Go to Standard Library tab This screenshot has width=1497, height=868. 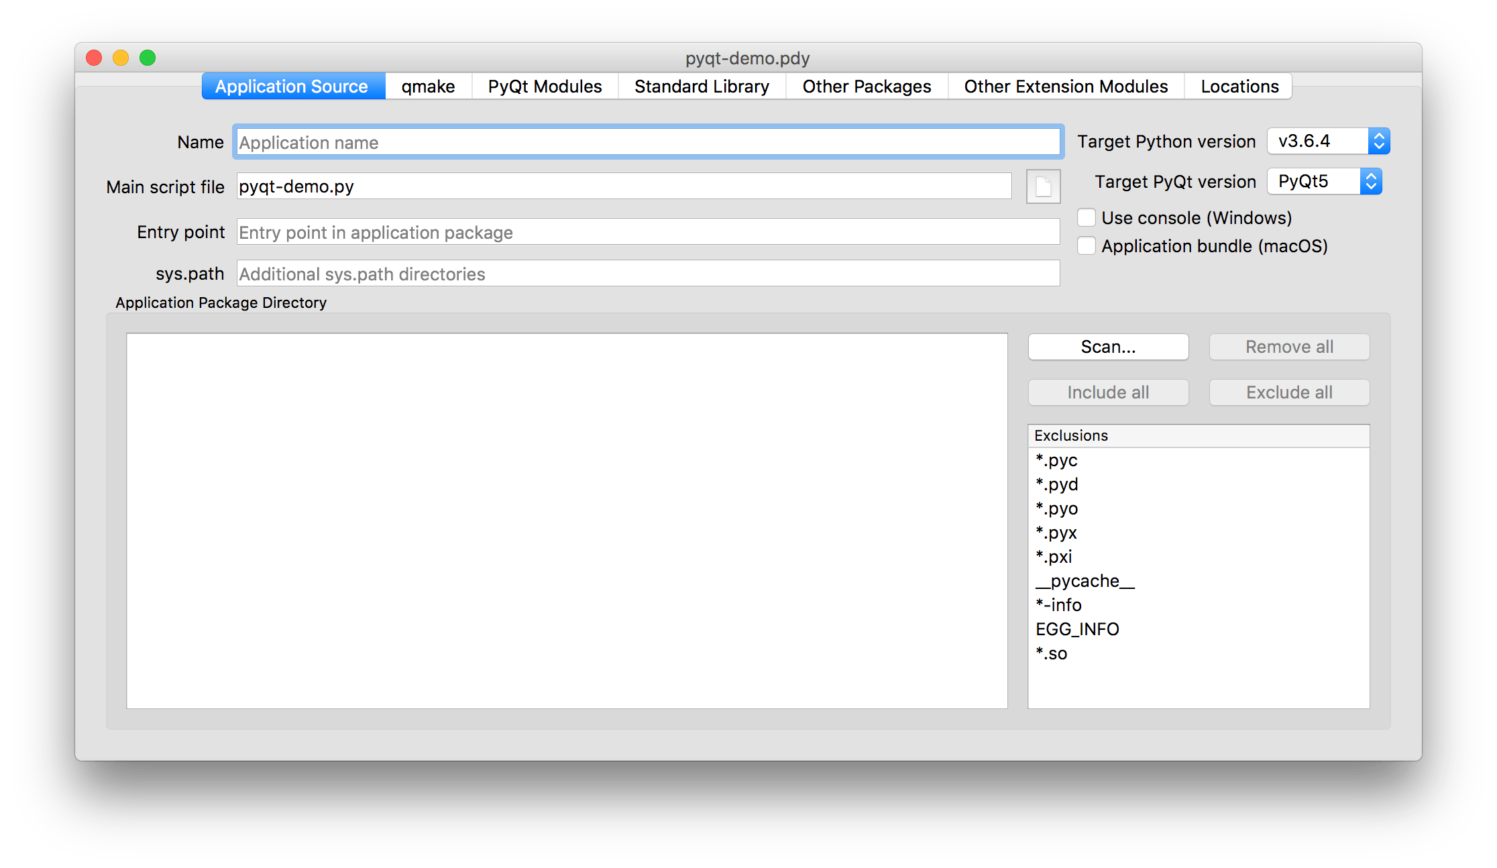pos(702,87)
